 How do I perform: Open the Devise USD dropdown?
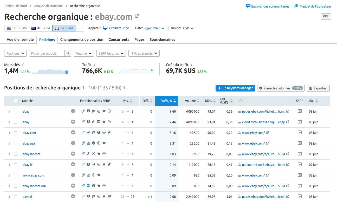[188, 28]
